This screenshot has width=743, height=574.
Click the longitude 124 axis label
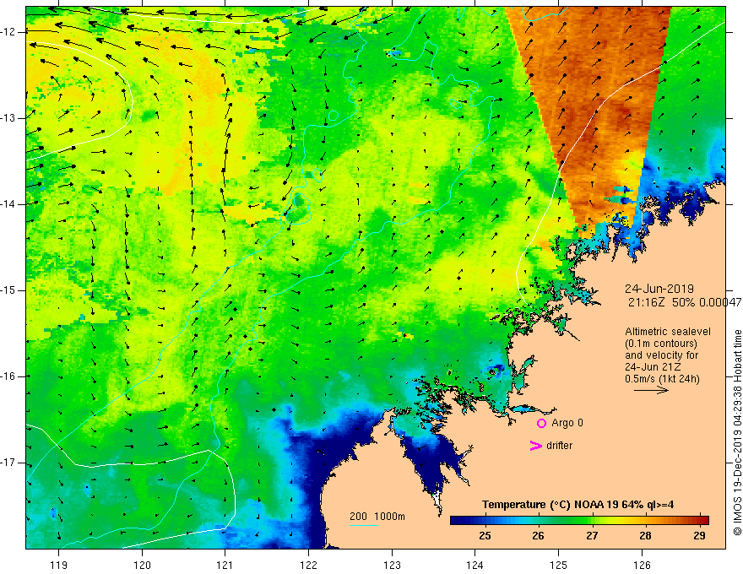click(475, 565)
